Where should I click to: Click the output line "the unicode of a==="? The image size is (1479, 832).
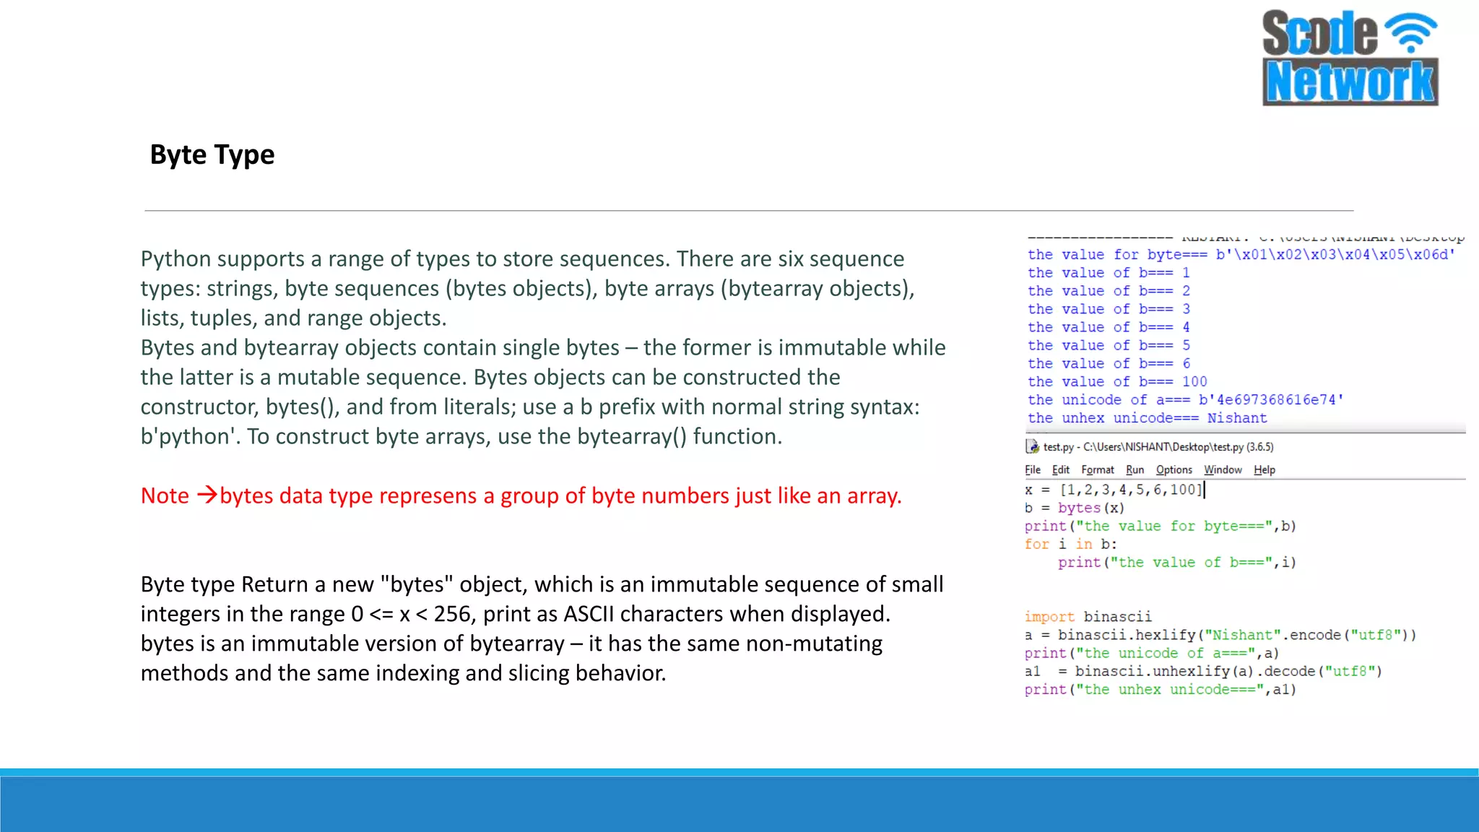click(x=1186, y=399)
